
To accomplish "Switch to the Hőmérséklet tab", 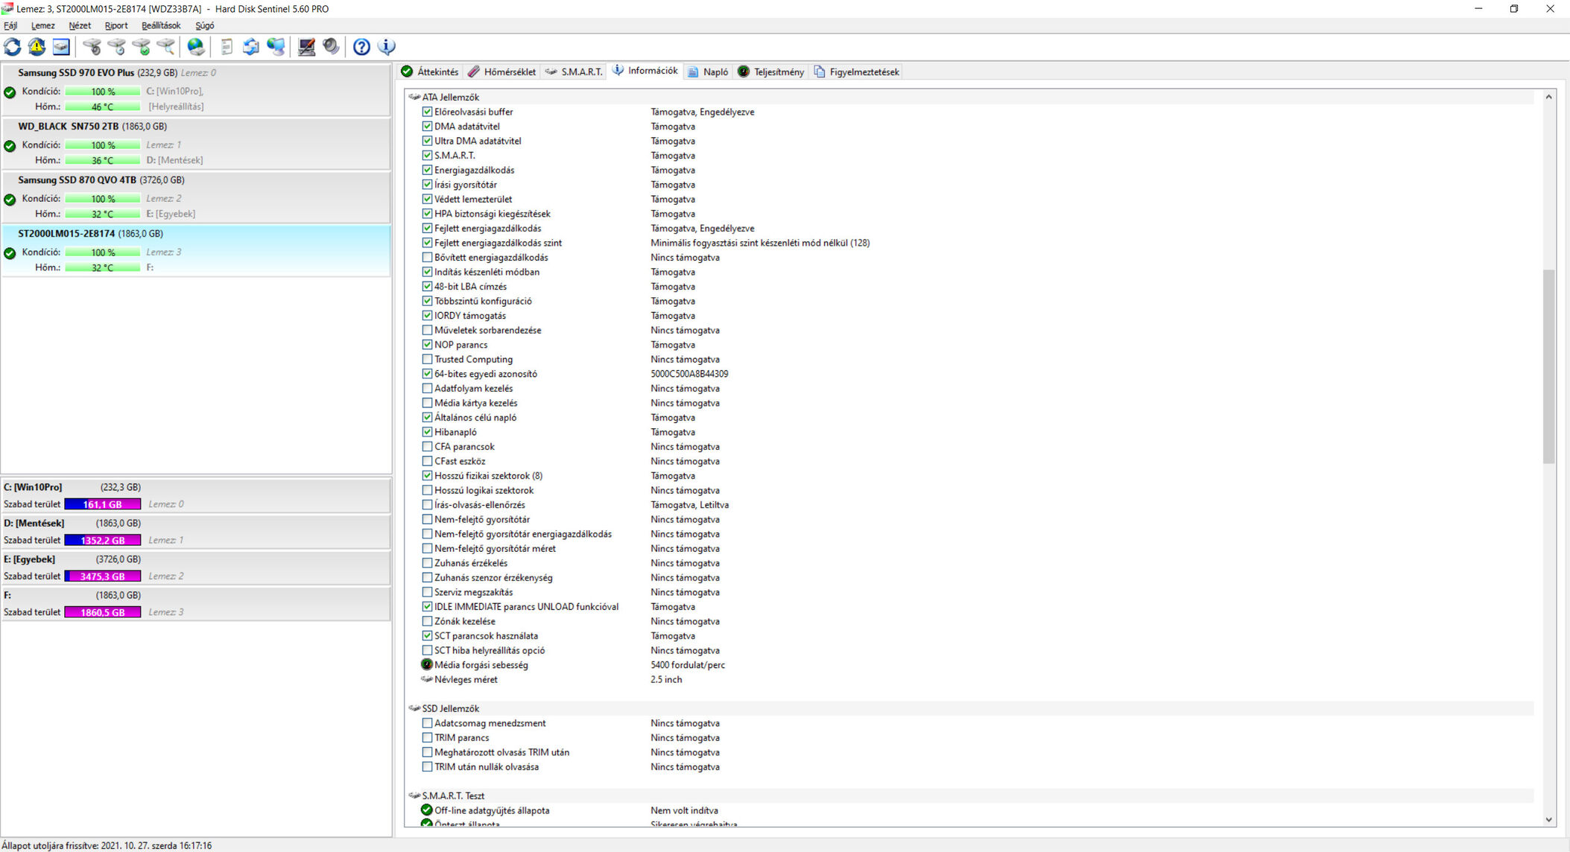I will pos(502,71).
